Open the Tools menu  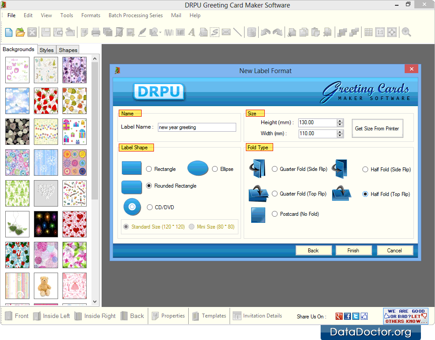click(66, 15)
